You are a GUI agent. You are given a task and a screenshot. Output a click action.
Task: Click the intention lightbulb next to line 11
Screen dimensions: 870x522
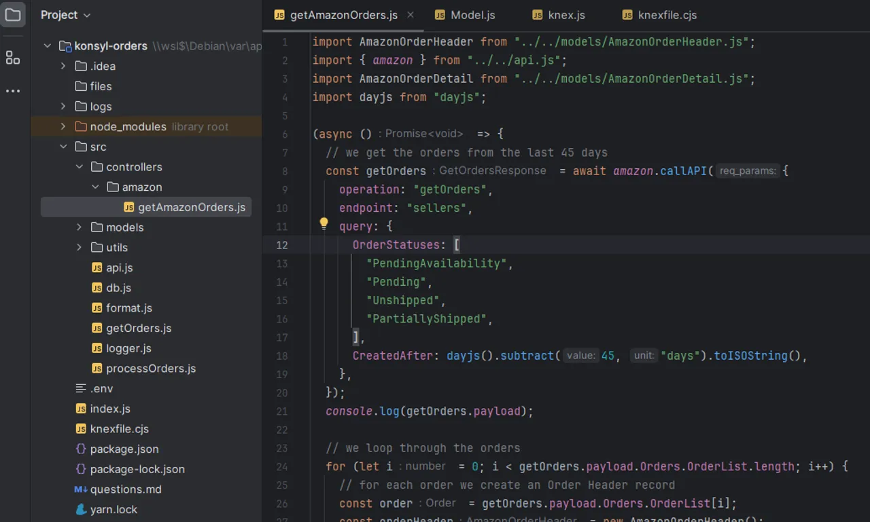coord(324,223)
